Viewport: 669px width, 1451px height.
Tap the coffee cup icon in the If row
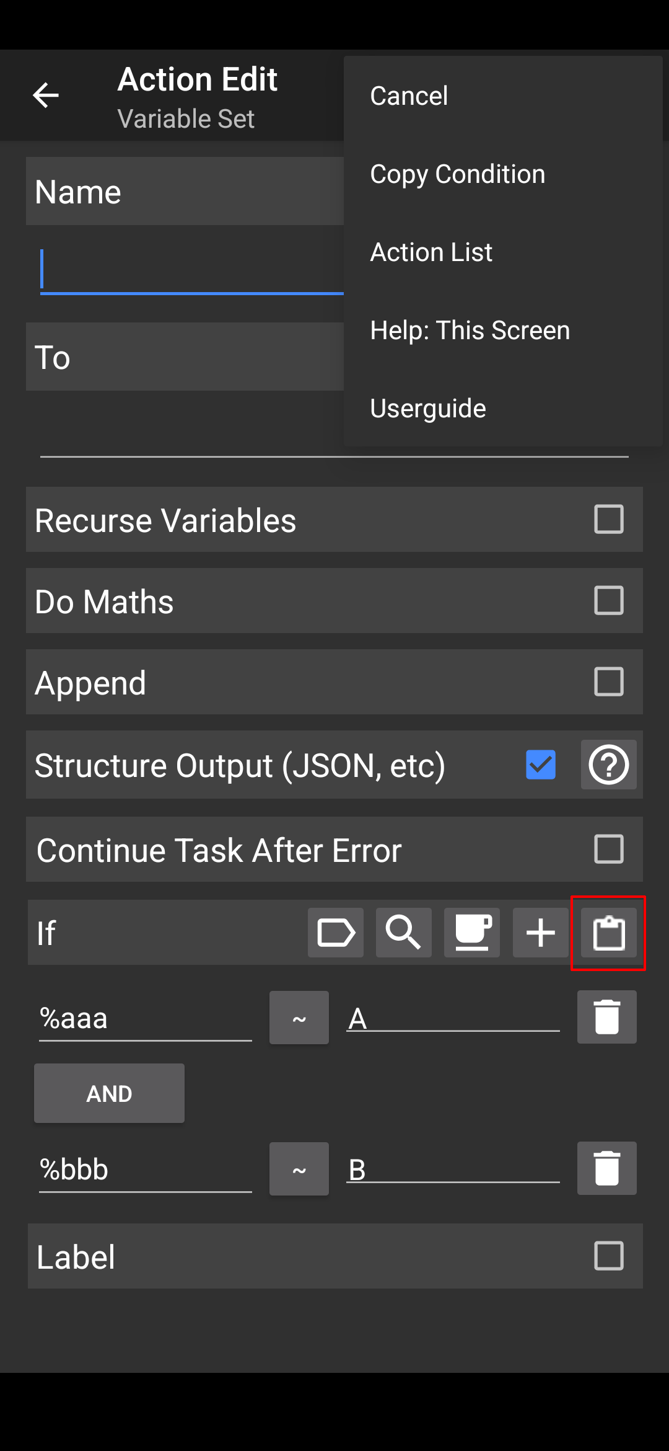[472, 933]
